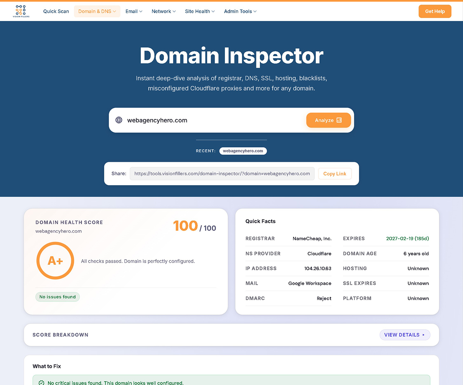Click the Unknown value for SSL EXPIRES
The image size is (463, 385).
418,283
